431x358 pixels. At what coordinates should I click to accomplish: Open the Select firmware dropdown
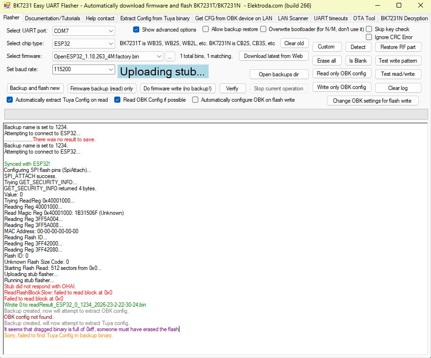(x=108, y=56)
